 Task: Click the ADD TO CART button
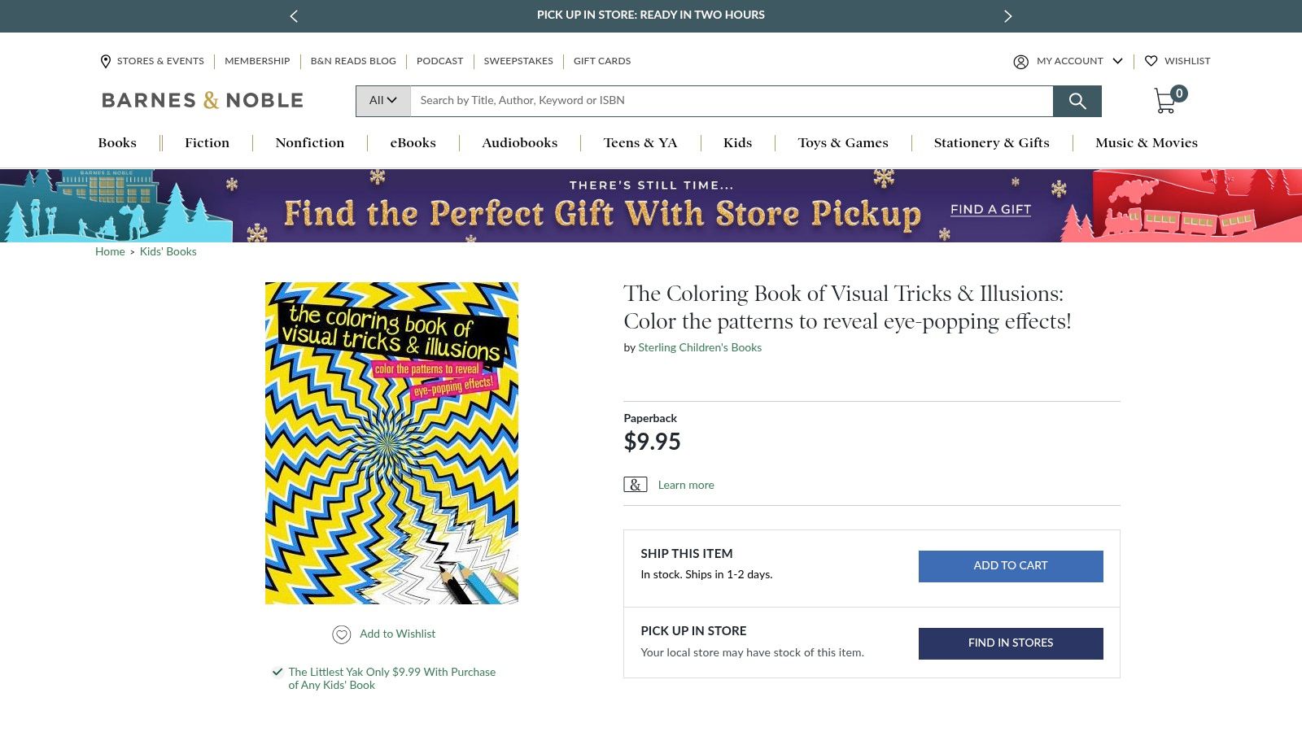click(1011, 566)
